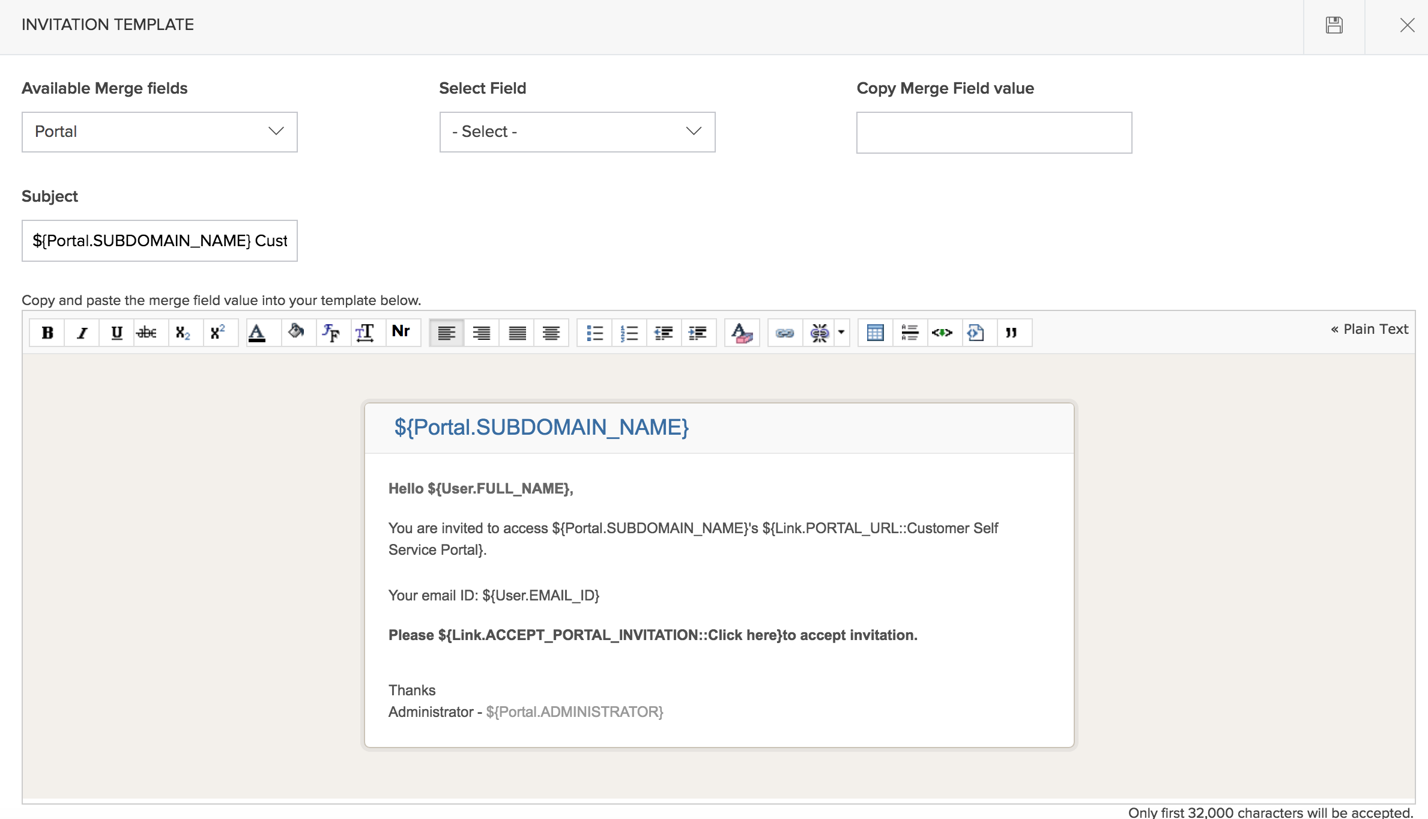Screen dimensions: 1428x819
Task: Click the remove formatting eraser icon
Action: 742,333
